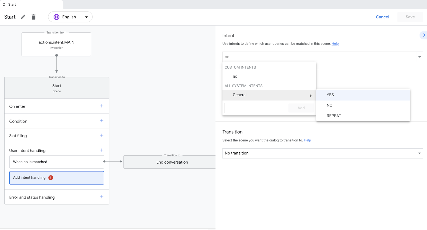Viewport: 427px width, 230px height.
Task: Click the new intent name text field
Action: click(255, 108)
